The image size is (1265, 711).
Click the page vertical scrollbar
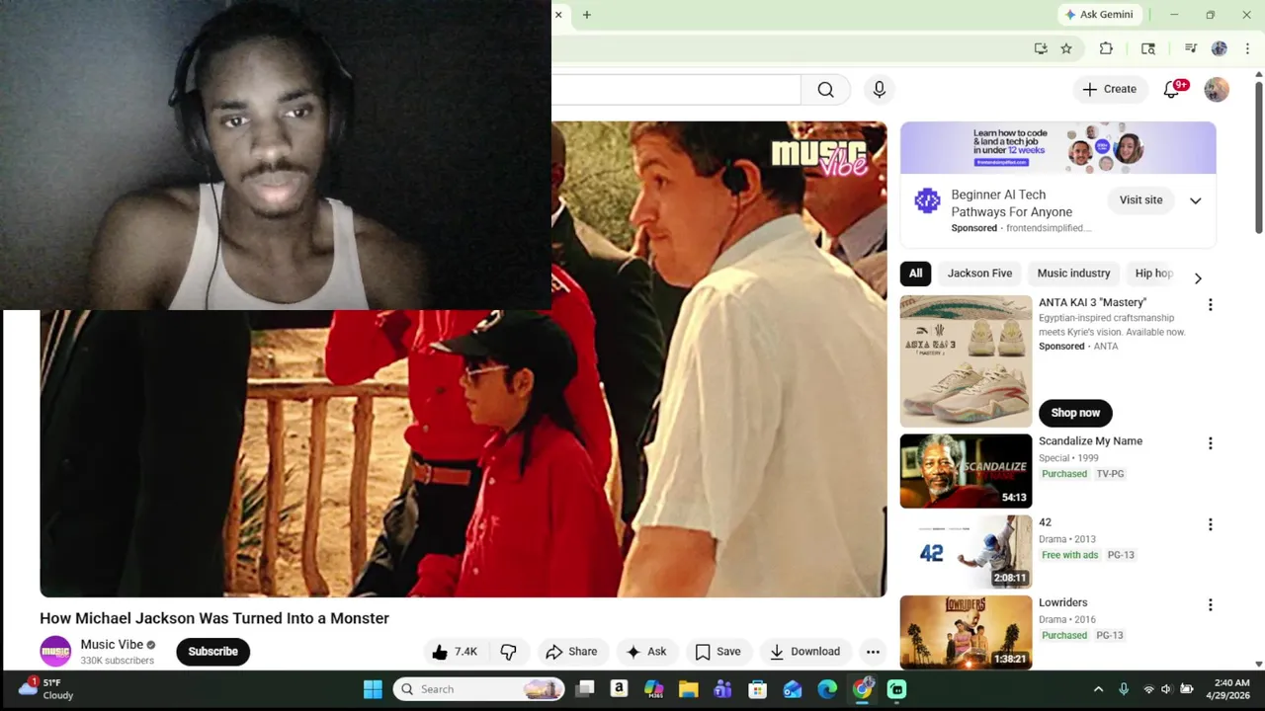coord(1258,158)
